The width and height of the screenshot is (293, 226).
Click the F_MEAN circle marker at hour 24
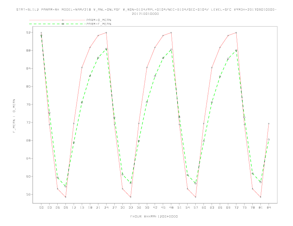[106, 49]
